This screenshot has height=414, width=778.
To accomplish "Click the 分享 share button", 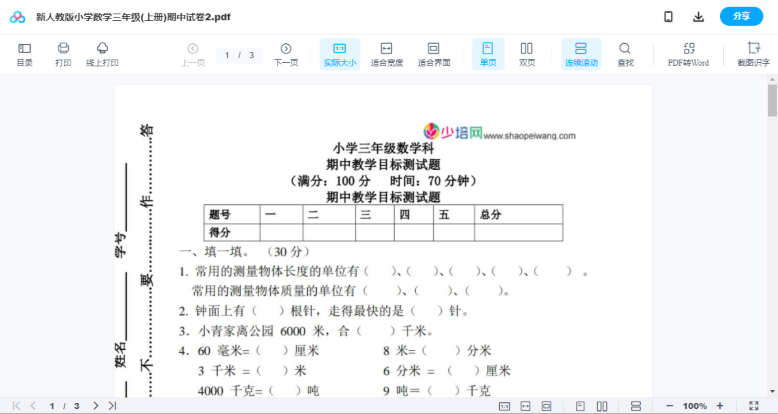I will (741, 16).
